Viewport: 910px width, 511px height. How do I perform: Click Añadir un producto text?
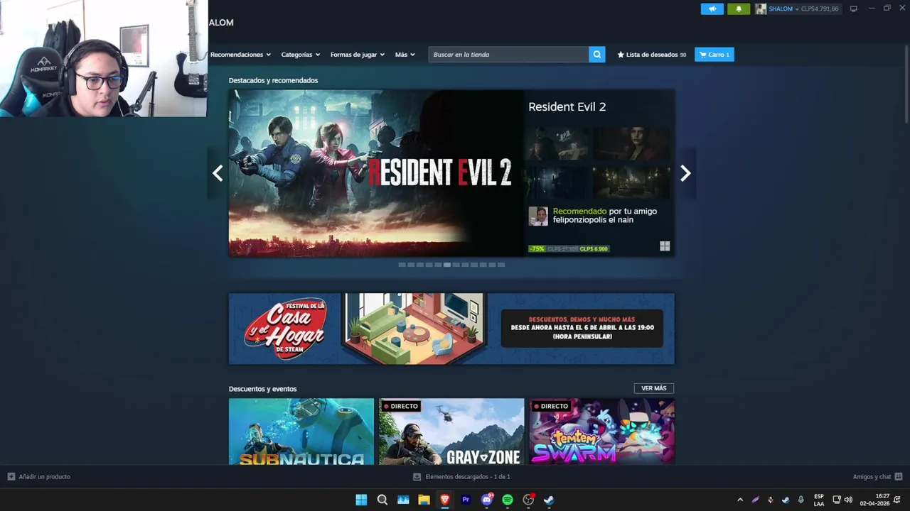(44, 477)
